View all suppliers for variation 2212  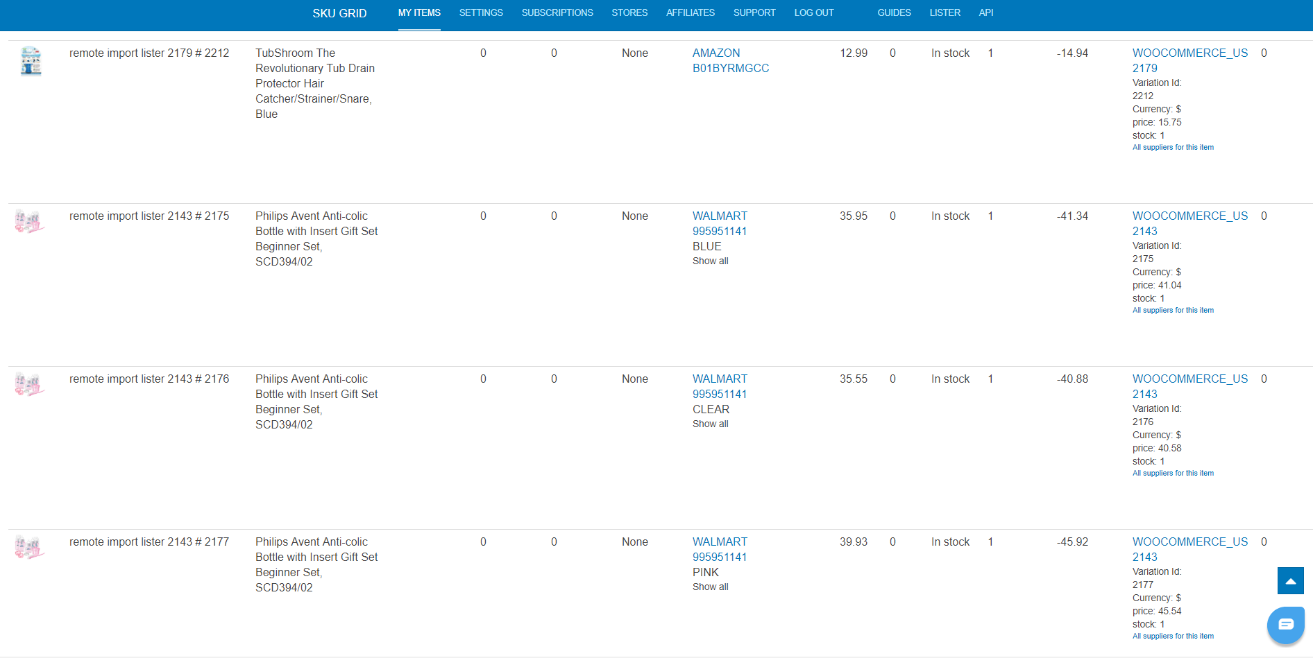[x=1173, y=147]
